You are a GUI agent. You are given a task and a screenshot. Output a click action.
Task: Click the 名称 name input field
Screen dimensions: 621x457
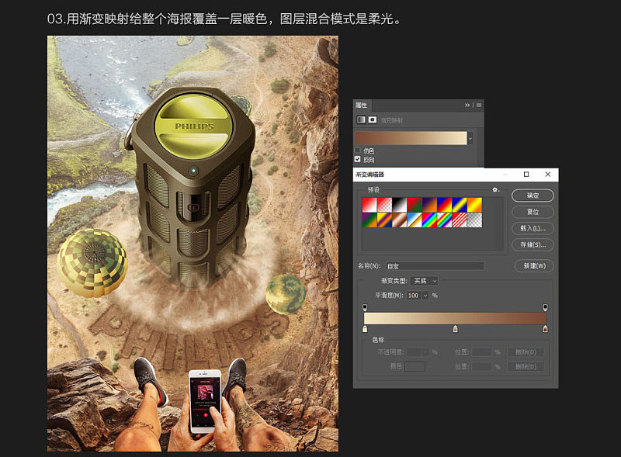[435, 265]
